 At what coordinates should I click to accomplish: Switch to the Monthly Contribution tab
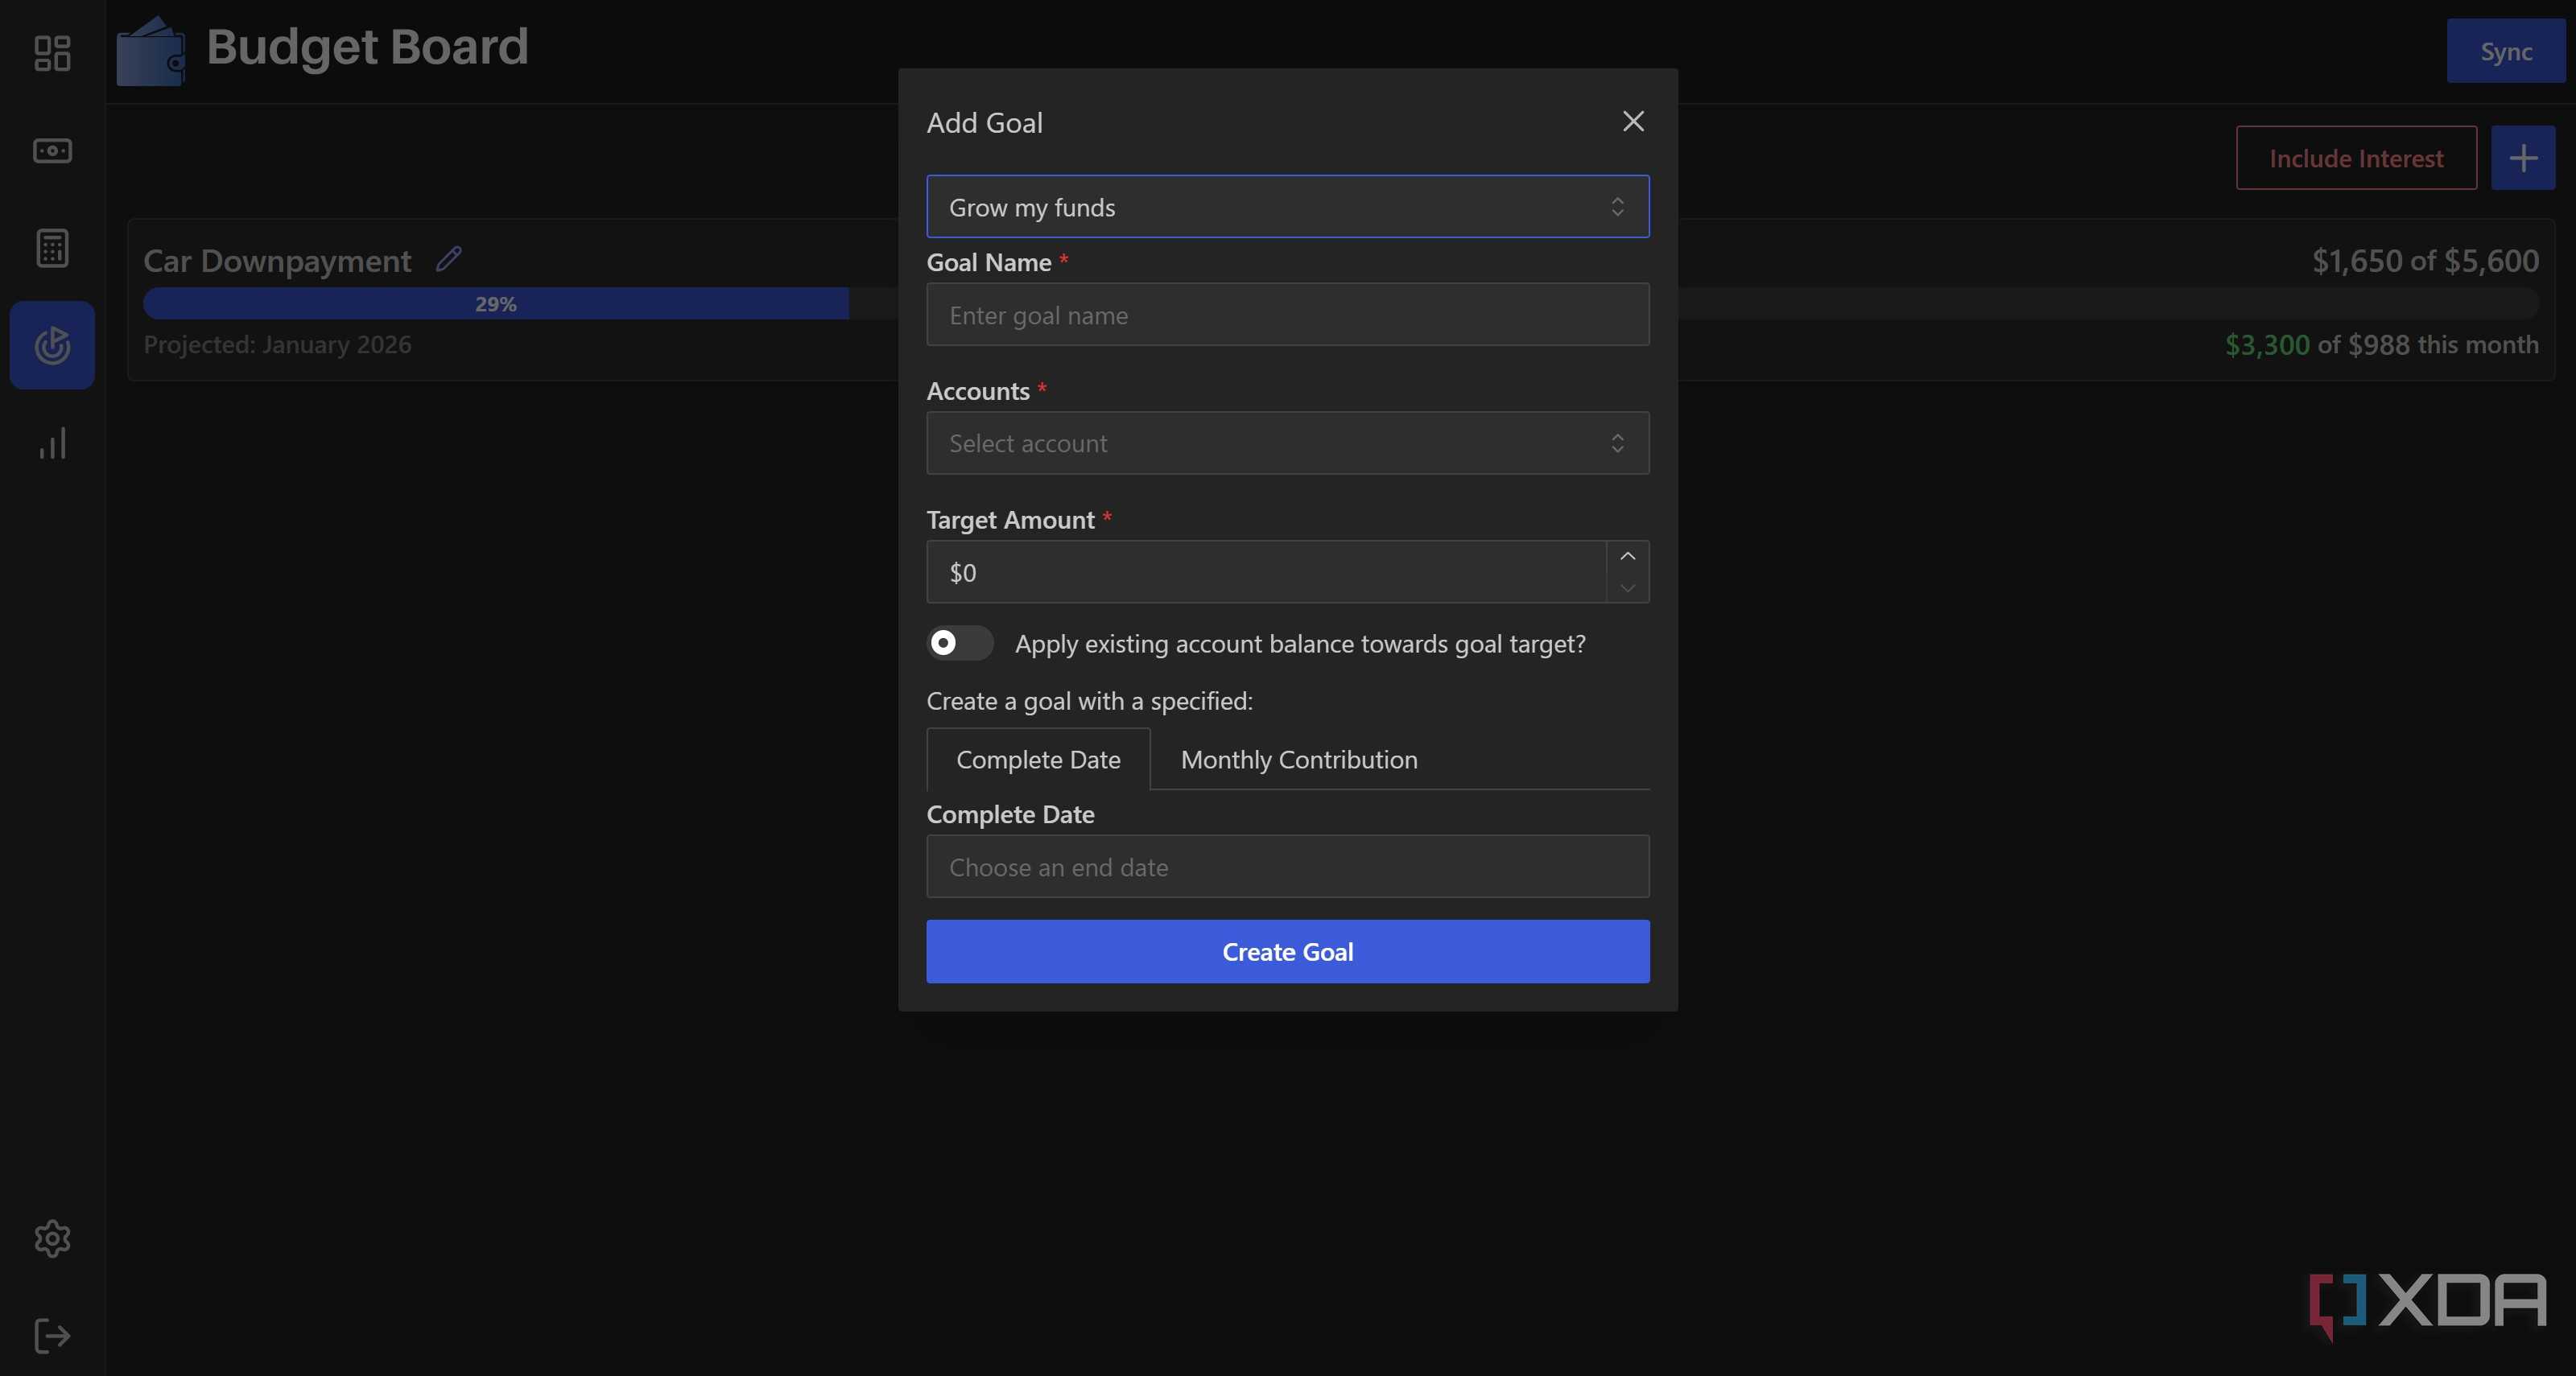click(1299, 760)
